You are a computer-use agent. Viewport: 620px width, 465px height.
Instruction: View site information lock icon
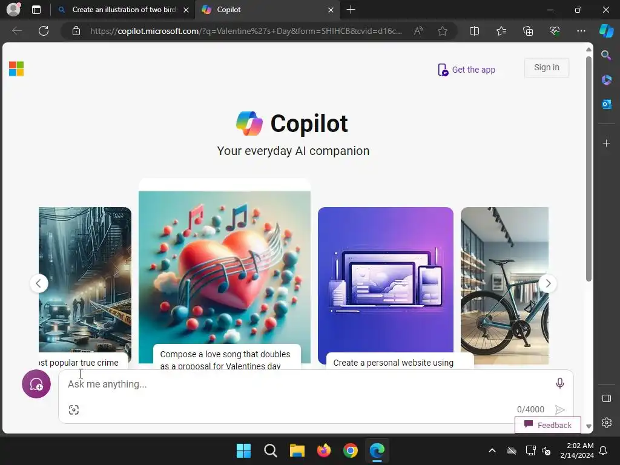tap(76, 31)
